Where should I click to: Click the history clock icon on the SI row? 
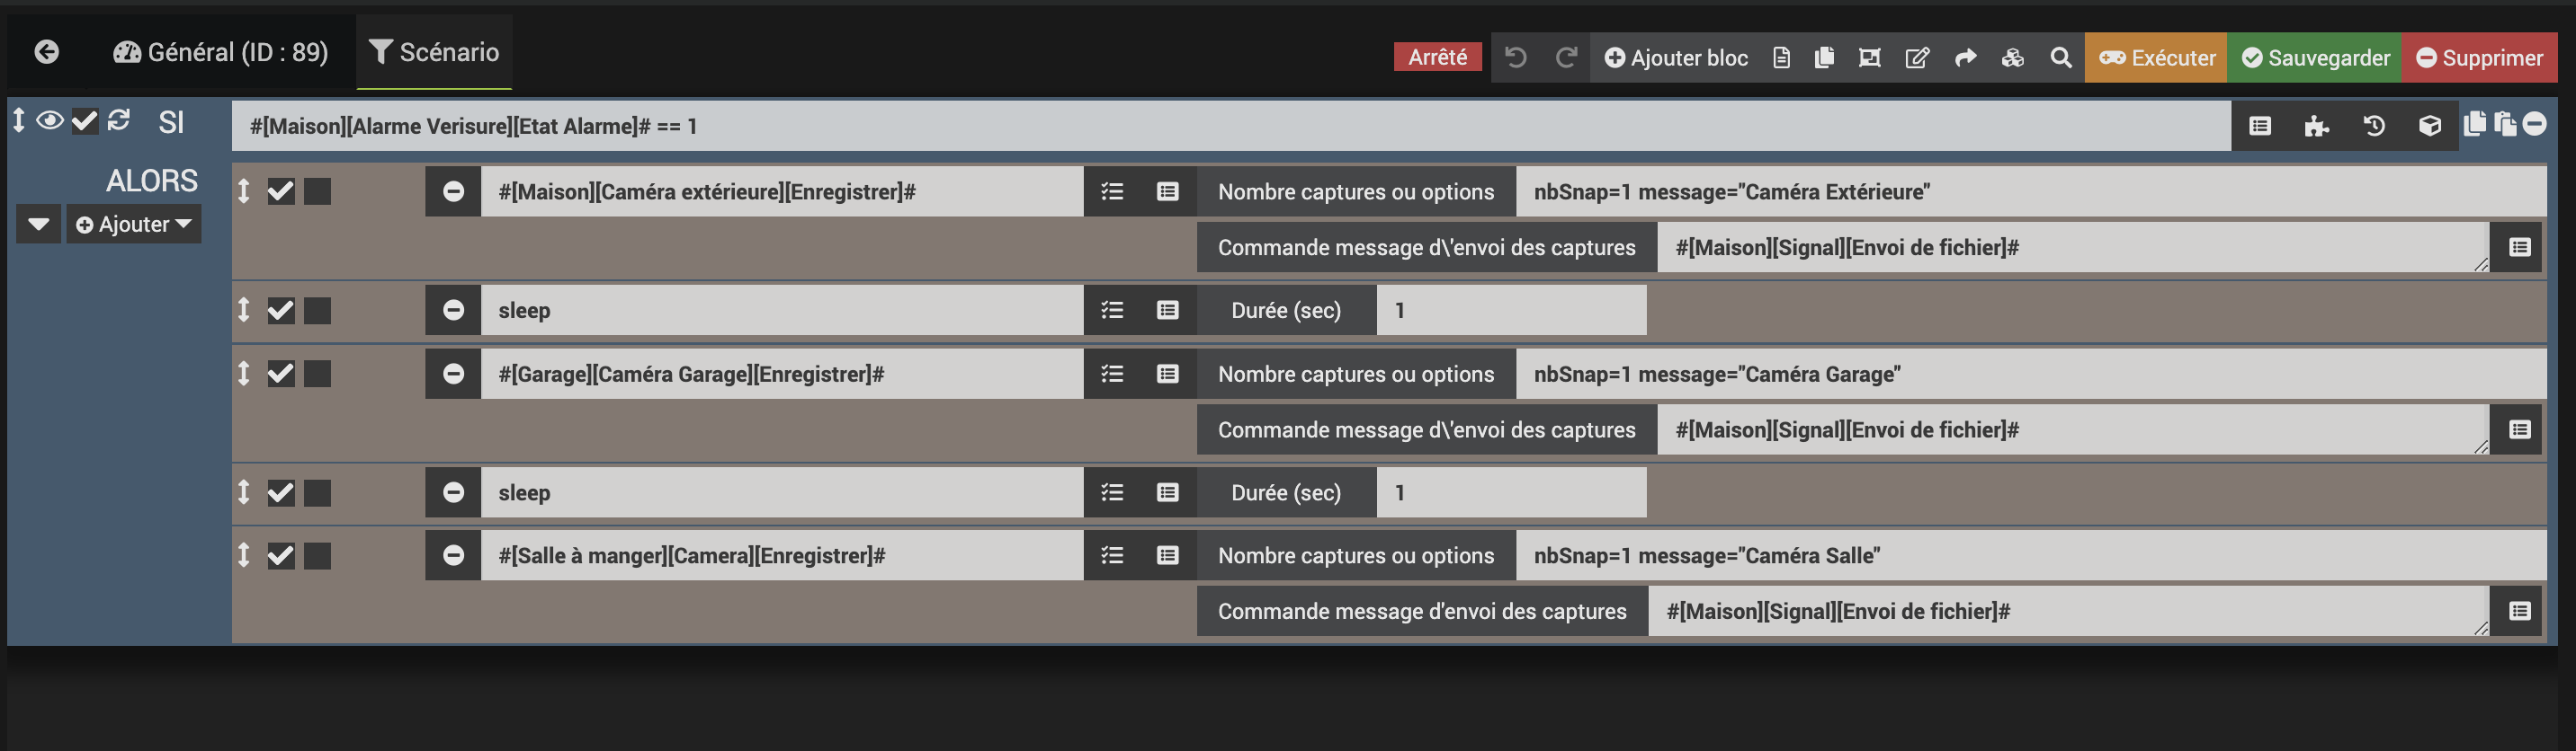pyautogui.click(x=2373, y=126)
